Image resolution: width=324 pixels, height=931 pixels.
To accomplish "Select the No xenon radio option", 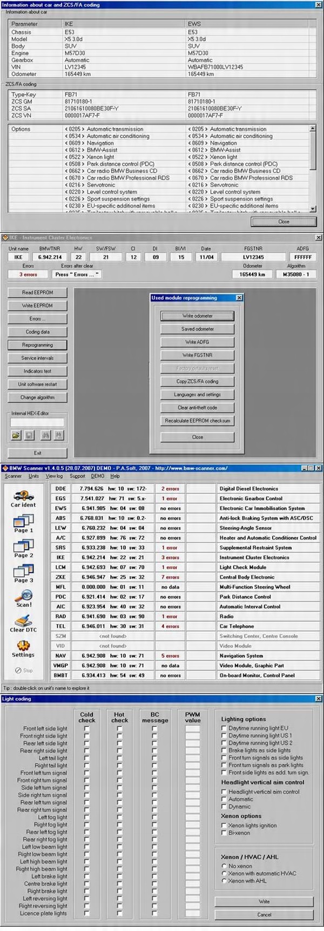I will click(x=224, y=866).
